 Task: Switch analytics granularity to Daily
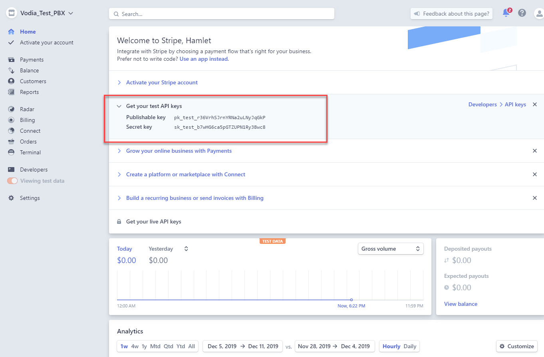click(x=410, y=346)
